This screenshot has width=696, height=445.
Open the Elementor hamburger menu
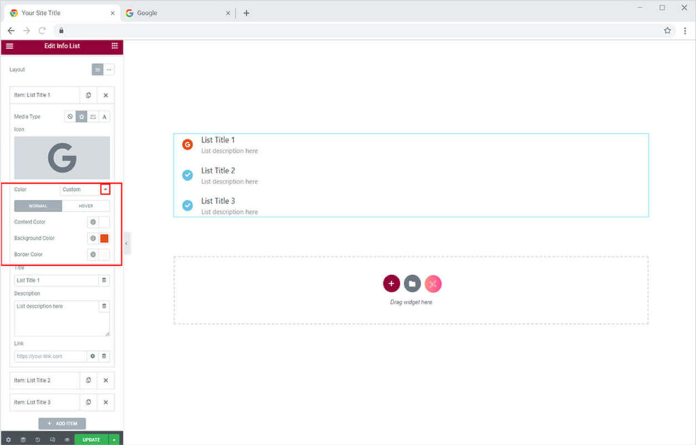tap(10, 46)
